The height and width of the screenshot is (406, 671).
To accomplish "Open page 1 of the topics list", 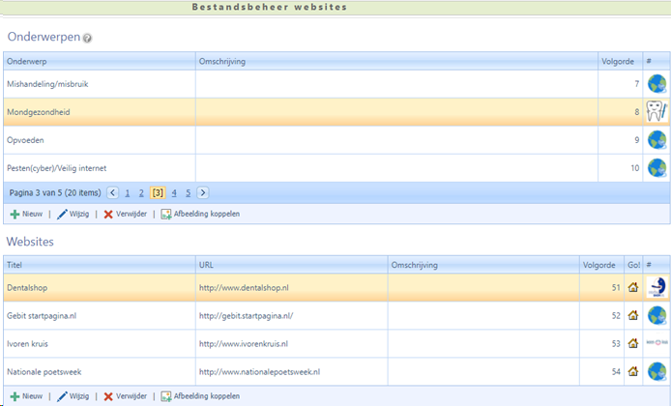I will (128, 193).
